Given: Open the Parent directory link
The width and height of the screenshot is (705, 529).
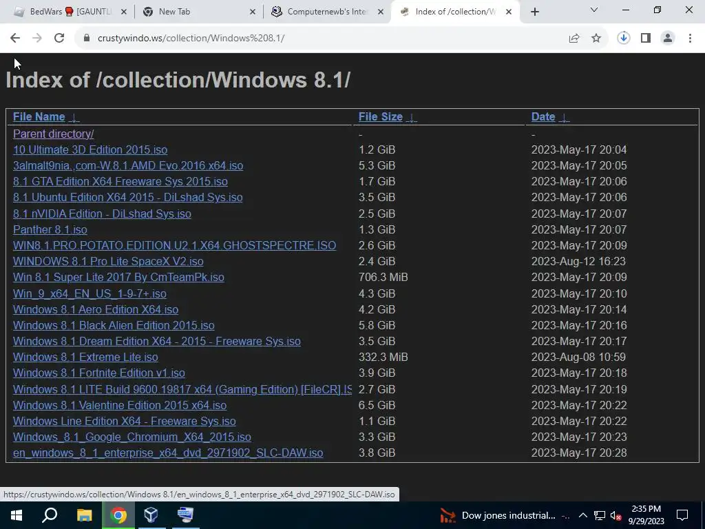Looking at the screenshot, I should pos(54,134).
